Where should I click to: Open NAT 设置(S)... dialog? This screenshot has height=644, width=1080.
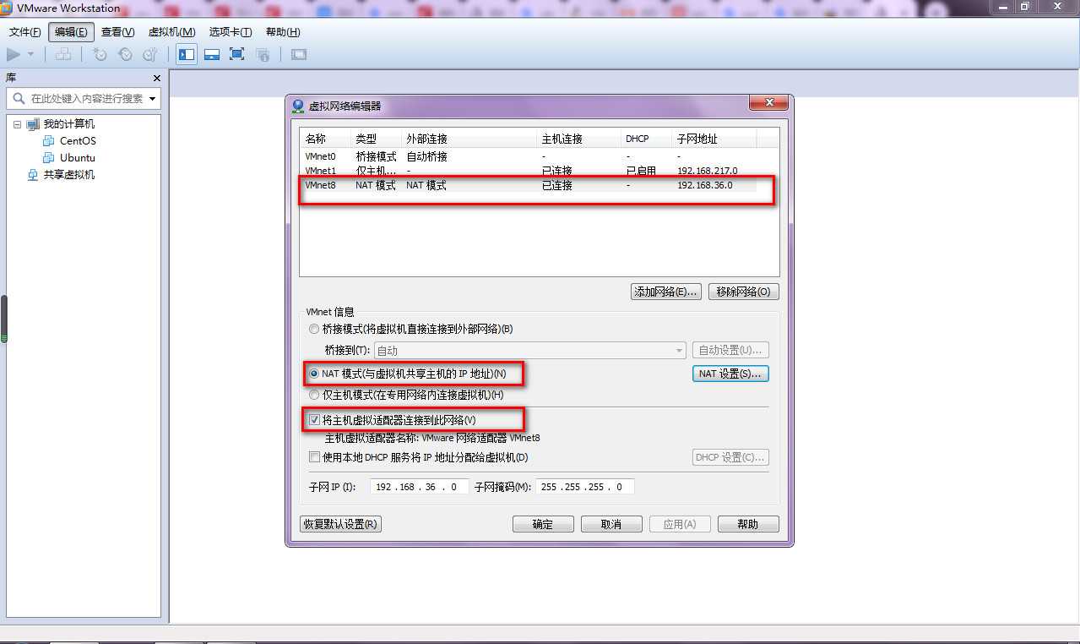[730, 374]
